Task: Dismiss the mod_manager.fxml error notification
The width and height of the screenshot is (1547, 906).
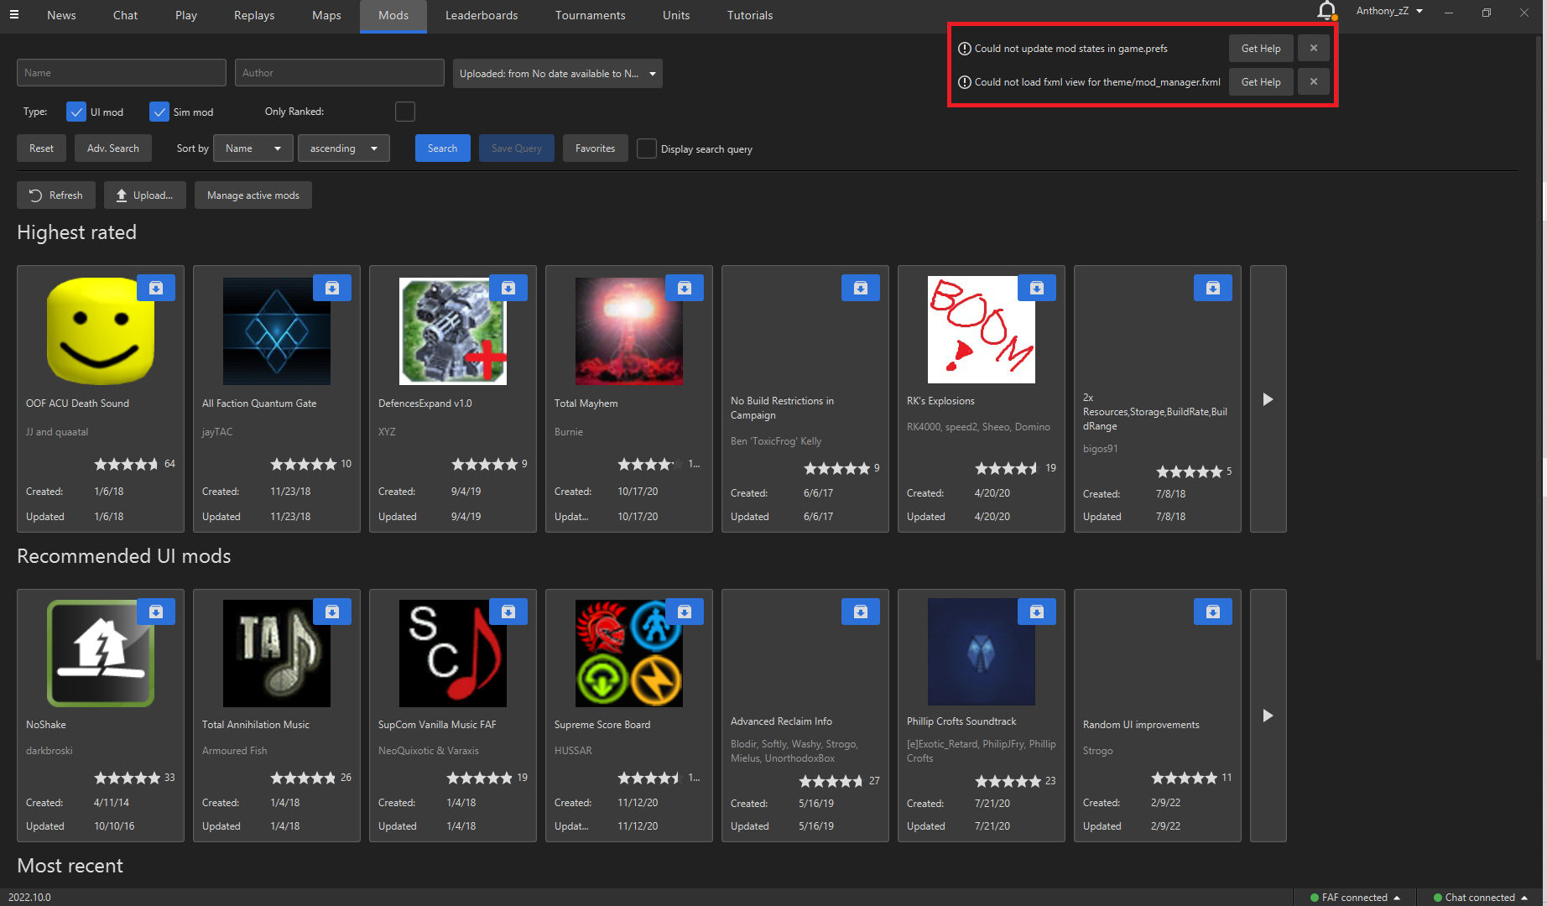Action: (1314, 82)
